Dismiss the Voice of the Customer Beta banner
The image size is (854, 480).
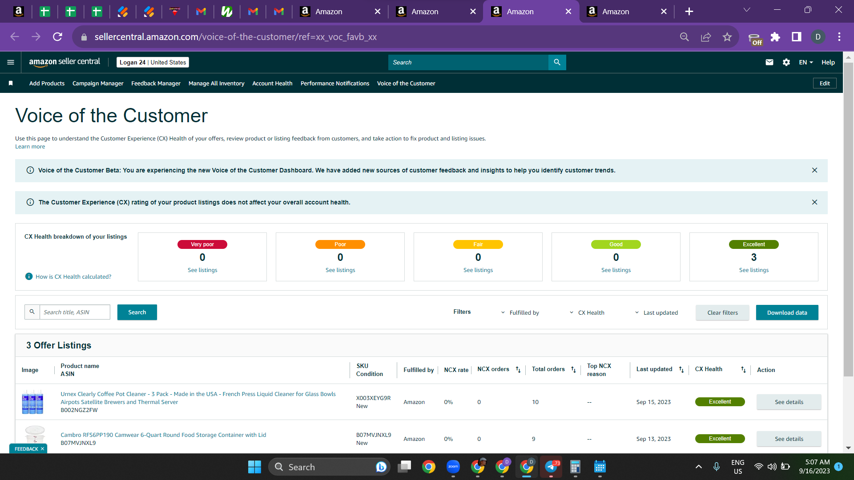[x=814, y=170]
